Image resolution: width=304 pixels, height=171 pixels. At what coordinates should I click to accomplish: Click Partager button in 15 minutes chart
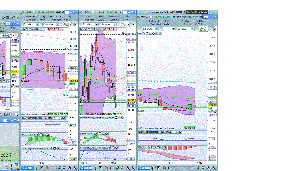27,168
